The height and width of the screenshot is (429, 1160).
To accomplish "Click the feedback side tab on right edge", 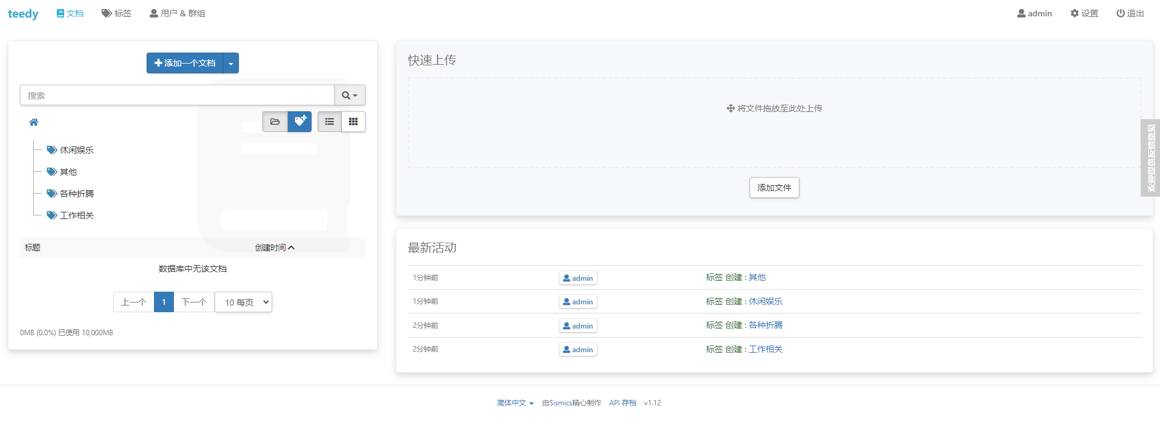I will tap(1150, 158).
